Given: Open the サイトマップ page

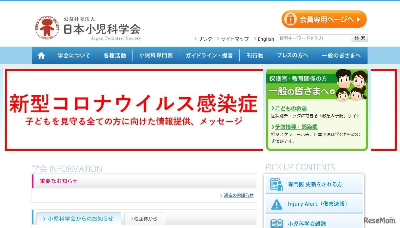Looking at the screenshot, I should pos(234,39).
